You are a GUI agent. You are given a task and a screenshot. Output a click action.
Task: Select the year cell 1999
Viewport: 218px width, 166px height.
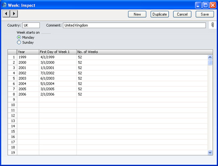coord(28,57)
